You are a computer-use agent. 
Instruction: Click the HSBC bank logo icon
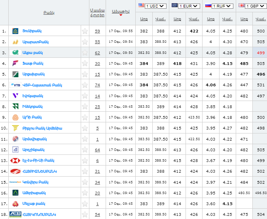click(x=15, y=160)
